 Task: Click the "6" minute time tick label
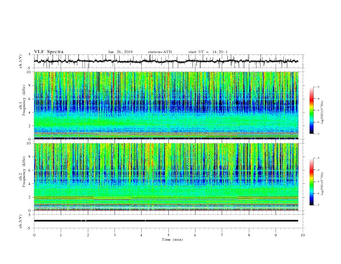[x=195, y=235]
